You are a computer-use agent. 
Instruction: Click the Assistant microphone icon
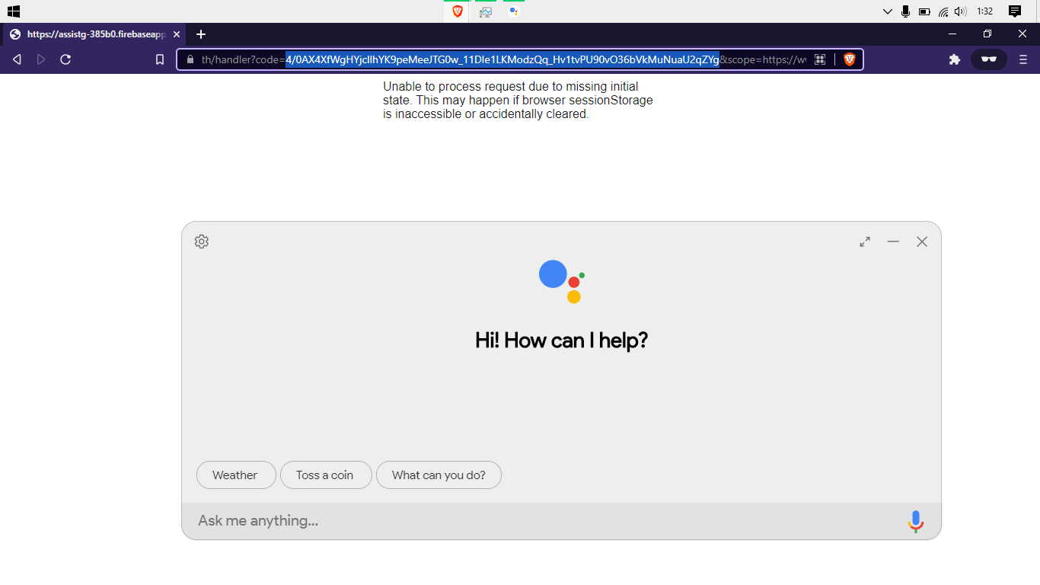916,521
